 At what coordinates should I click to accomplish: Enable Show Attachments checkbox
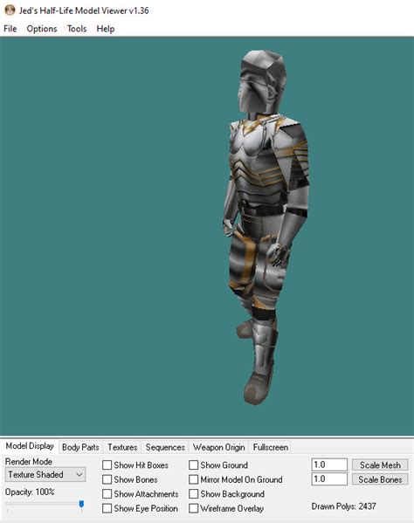(x=107, y=493)
